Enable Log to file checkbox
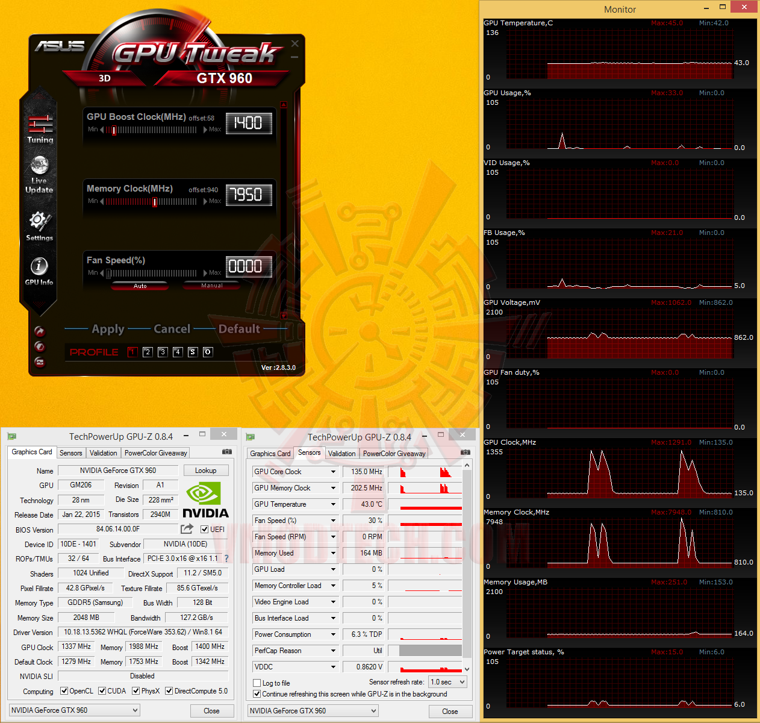Viewport: 760px width, 723px height. tap(257, 683)
